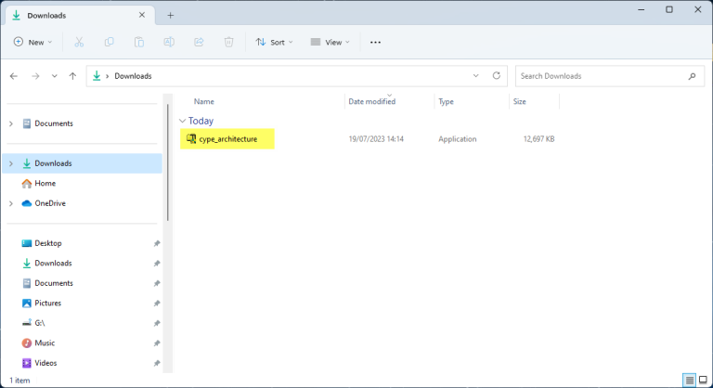Click the Copy icon in toolbar
The width and height of the screenshot is (713, 388).
[110, 42]
